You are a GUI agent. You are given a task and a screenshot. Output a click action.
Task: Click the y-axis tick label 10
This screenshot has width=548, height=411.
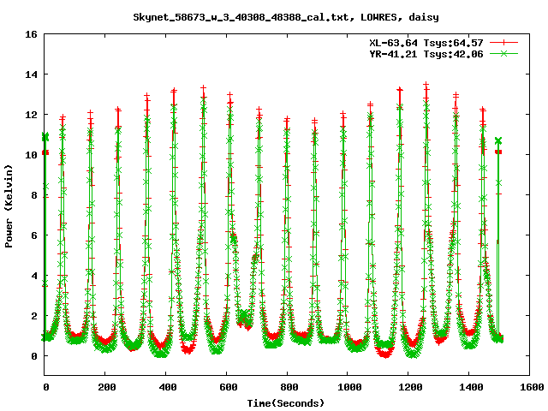coord(31,155)
